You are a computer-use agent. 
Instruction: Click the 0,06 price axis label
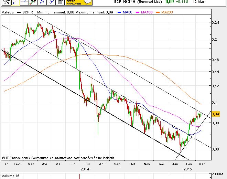215,149
